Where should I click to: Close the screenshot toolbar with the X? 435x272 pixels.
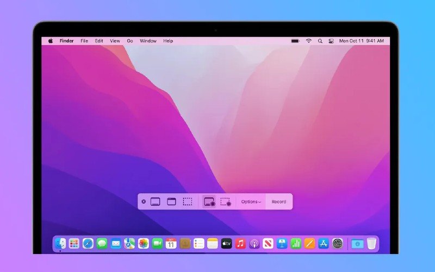(x=144, y=201)
